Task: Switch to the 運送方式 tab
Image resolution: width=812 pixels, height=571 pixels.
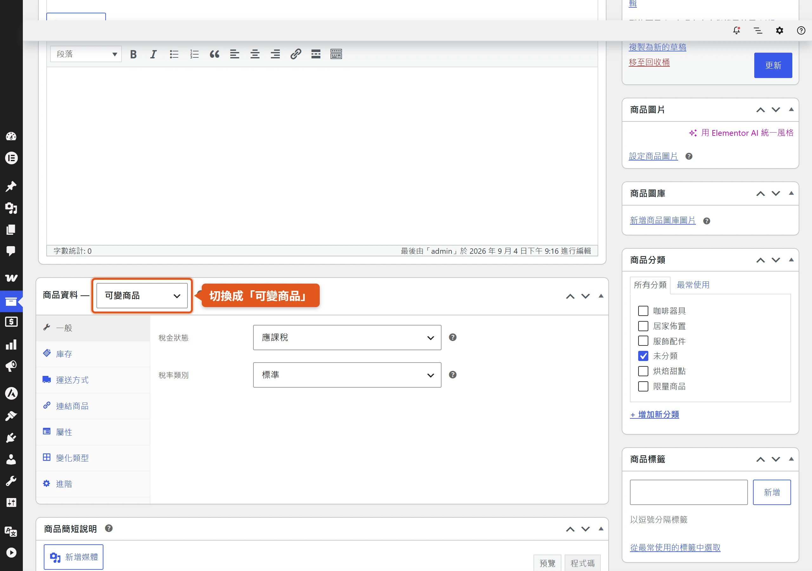Action: 93,380
